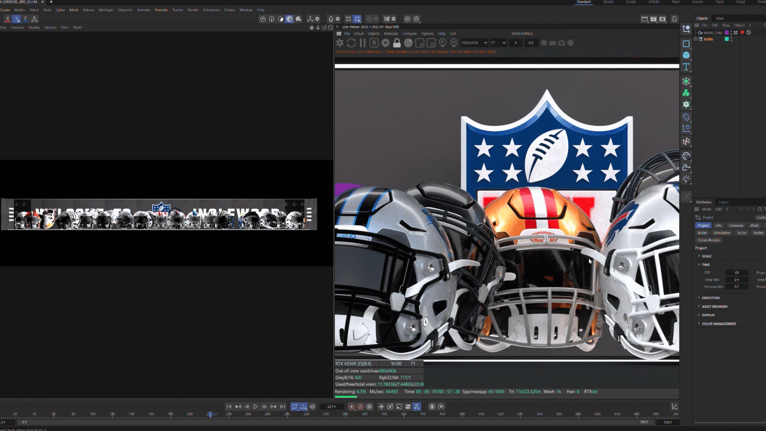
Task: Click the keyframe settings gear icon in timeline
Action: pos(369,407)
